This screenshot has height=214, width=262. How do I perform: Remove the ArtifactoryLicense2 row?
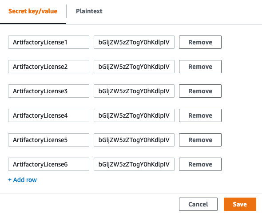pos(200,67)
